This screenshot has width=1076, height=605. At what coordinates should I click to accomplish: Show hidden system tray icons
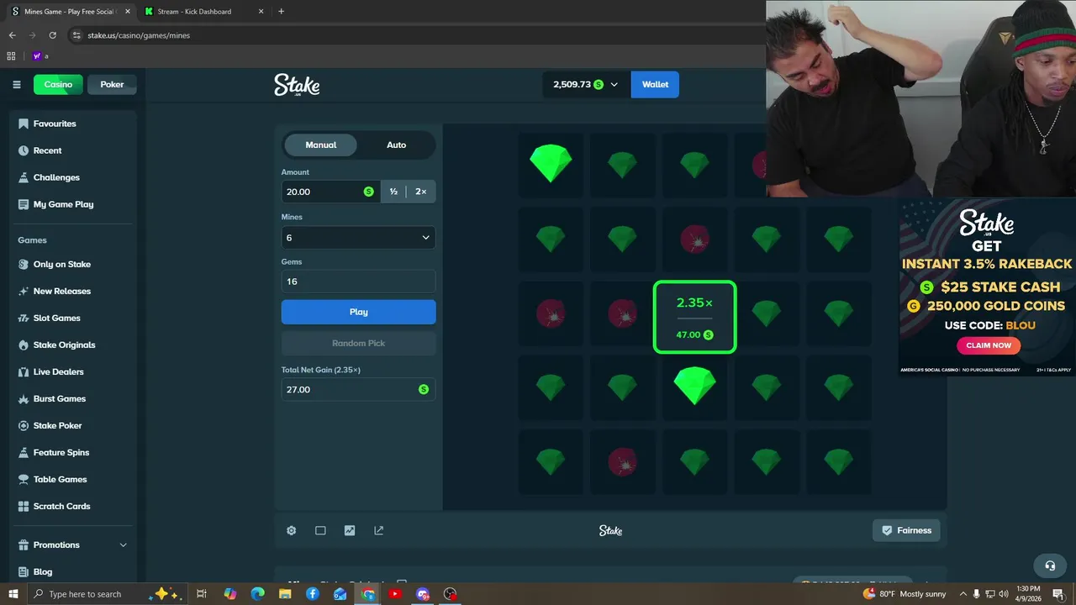coord(963,594)
